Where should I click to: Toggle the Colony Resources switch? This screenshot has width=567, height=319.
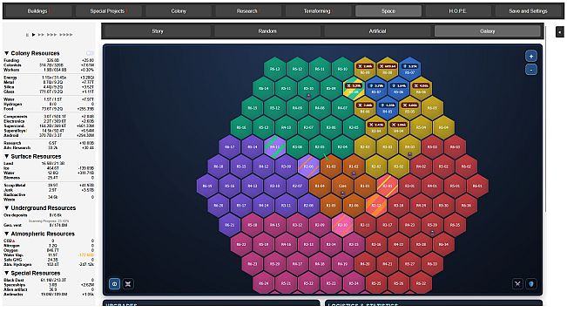click(x=90, y=53)
